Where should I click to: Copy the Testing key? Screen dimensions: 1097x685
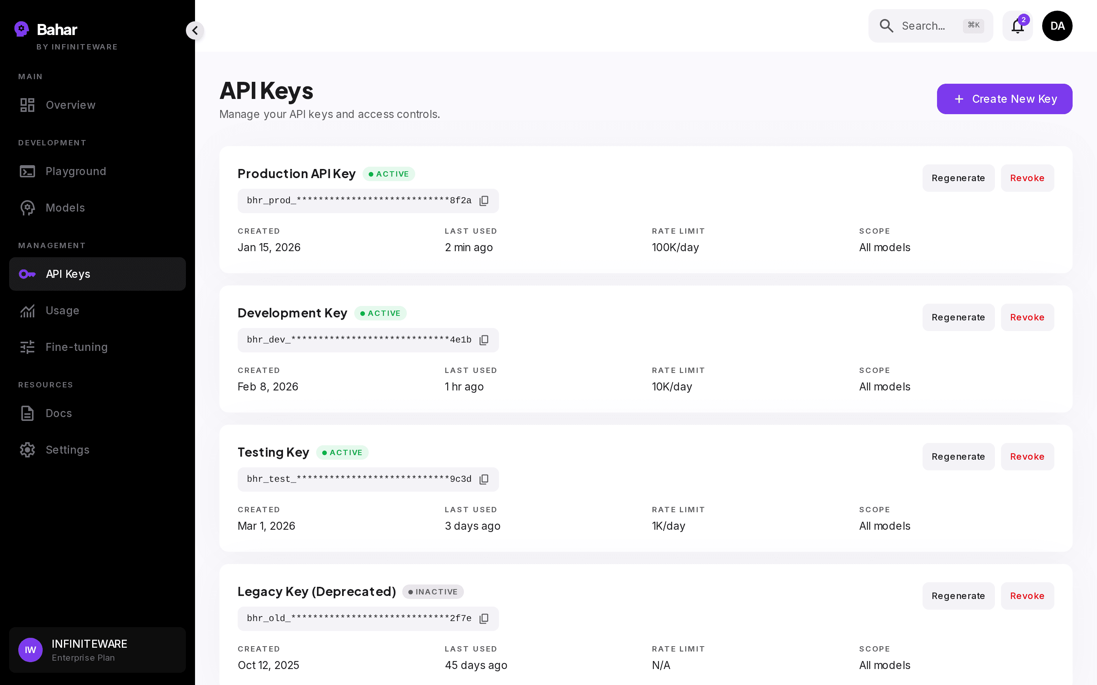coord(484,479)
